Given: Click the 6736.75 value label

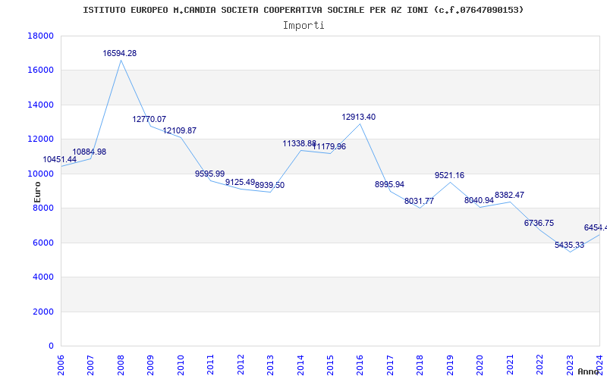Looking at the screenshot, I should [x=539, y=223].
